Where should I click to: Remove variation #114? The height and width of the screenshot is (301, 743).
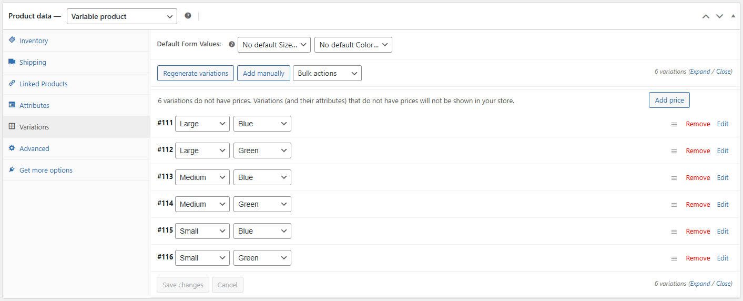pos(698,205)
